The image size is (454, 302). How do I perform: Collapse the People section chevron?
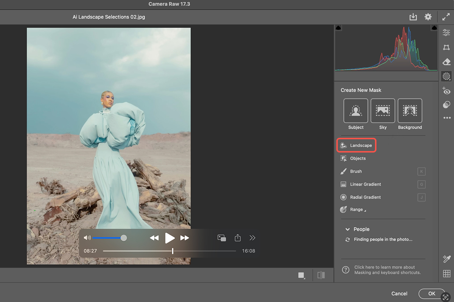coord(347,229)
